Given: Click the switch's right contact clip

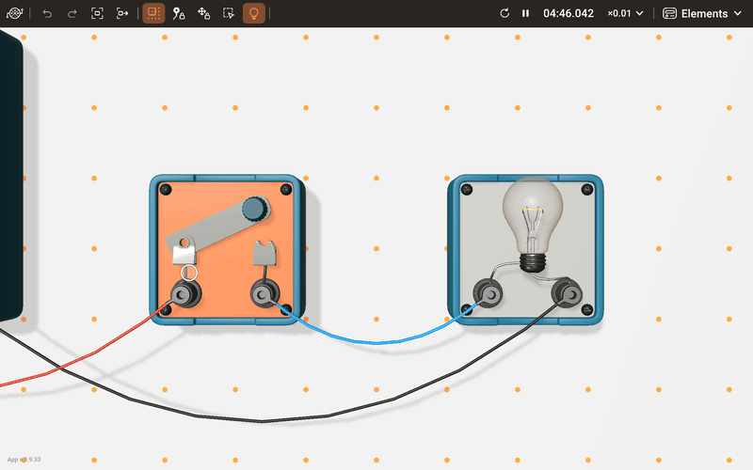Looking at the screenshot, I should click(264, 253).
